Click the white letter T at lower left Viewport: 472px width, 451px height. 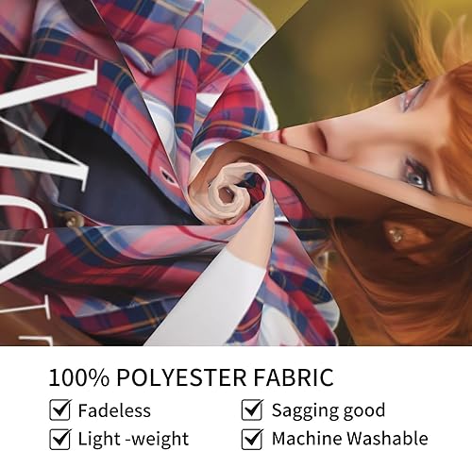tap(28, 318)
